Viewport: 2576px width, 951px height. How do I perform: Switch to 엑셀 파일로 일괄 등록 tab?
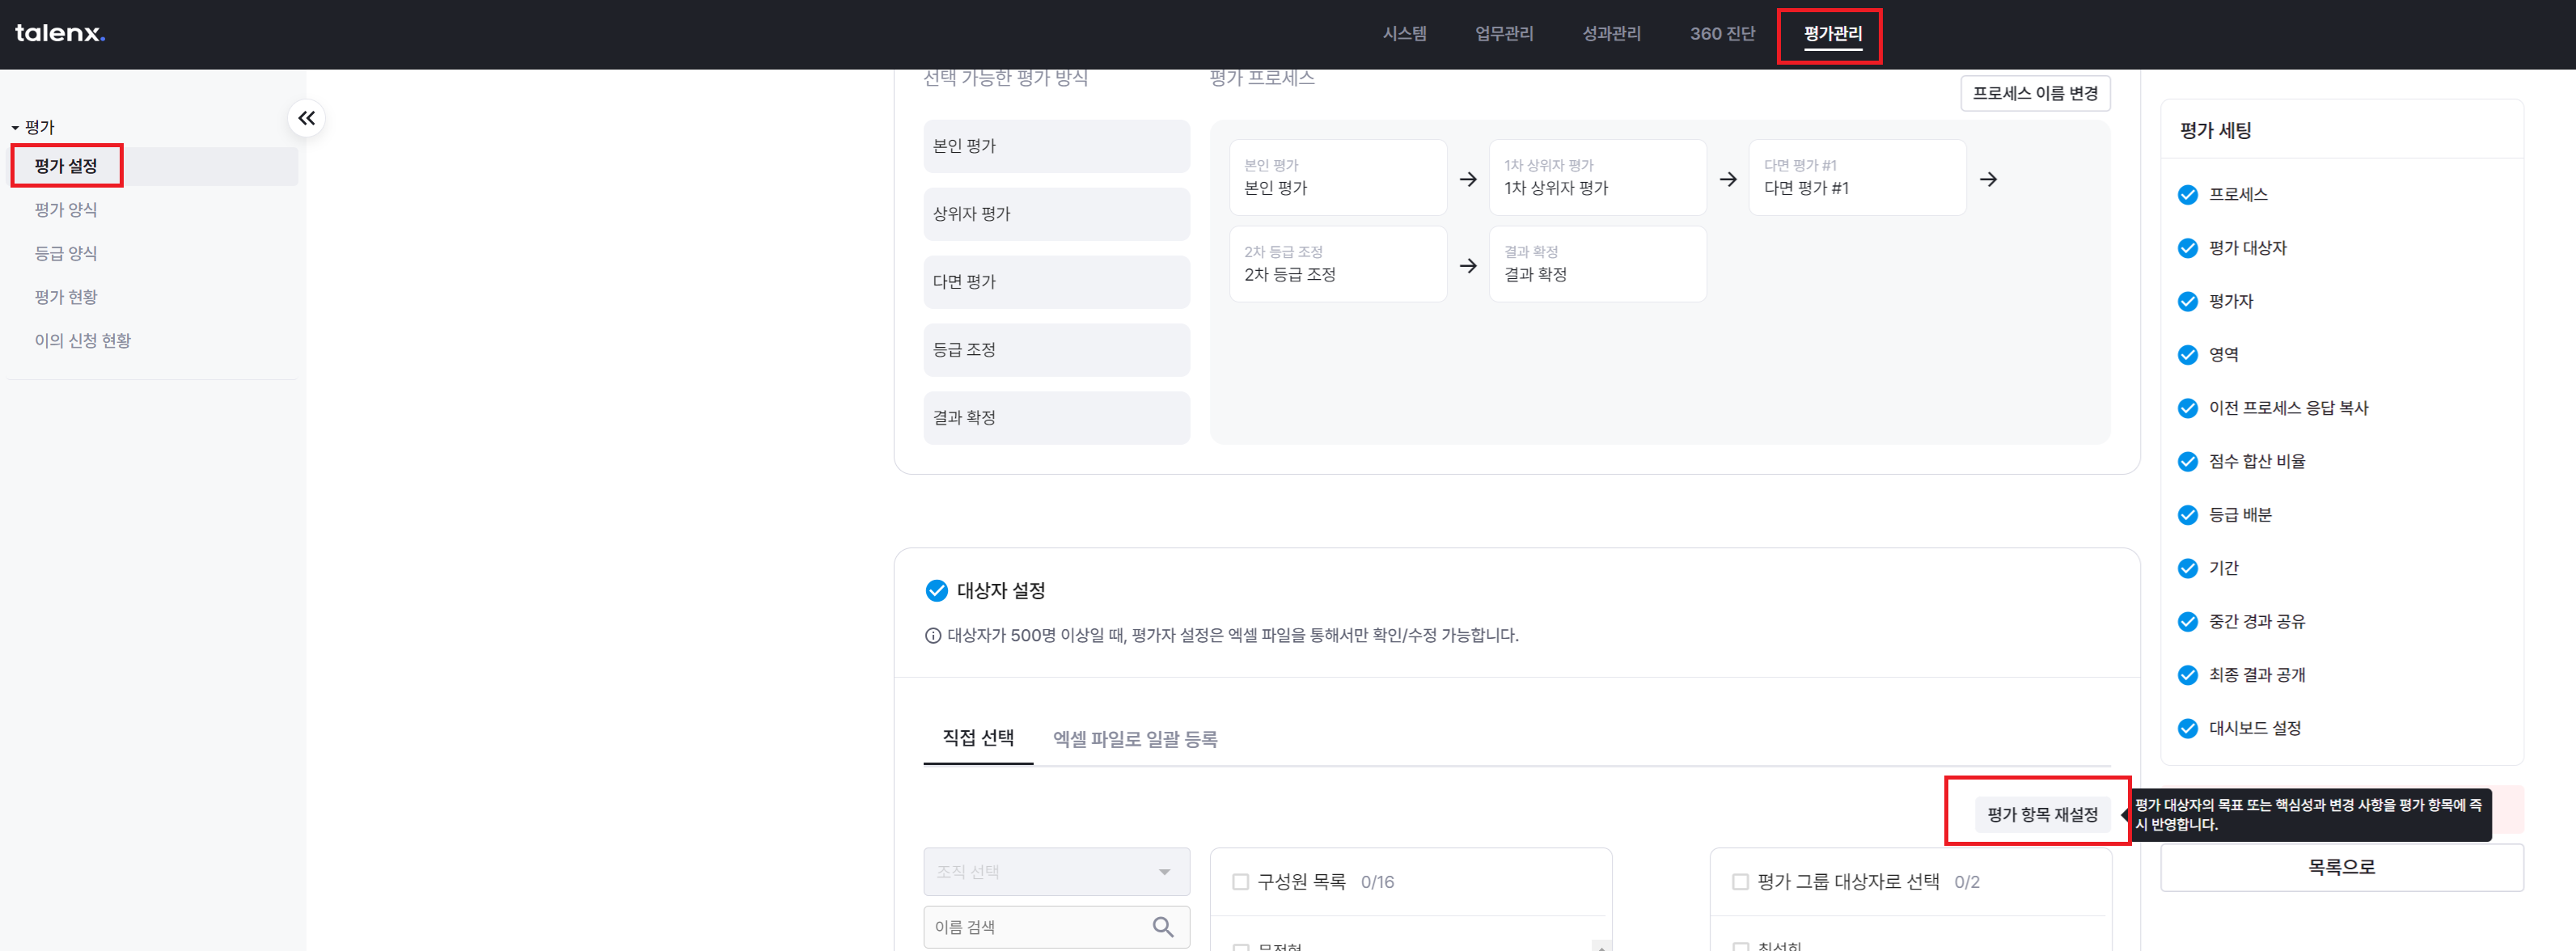pos(1135,739)
